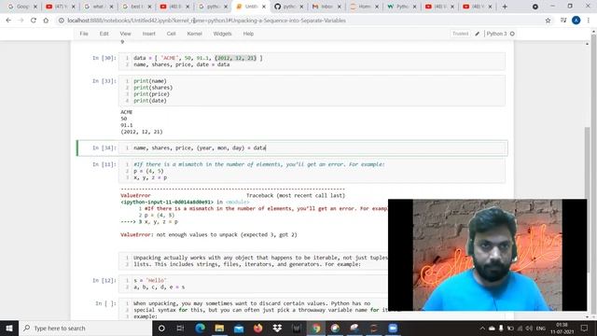
Task: Open Chrome three-dot menu
Action: pos(589,21)
